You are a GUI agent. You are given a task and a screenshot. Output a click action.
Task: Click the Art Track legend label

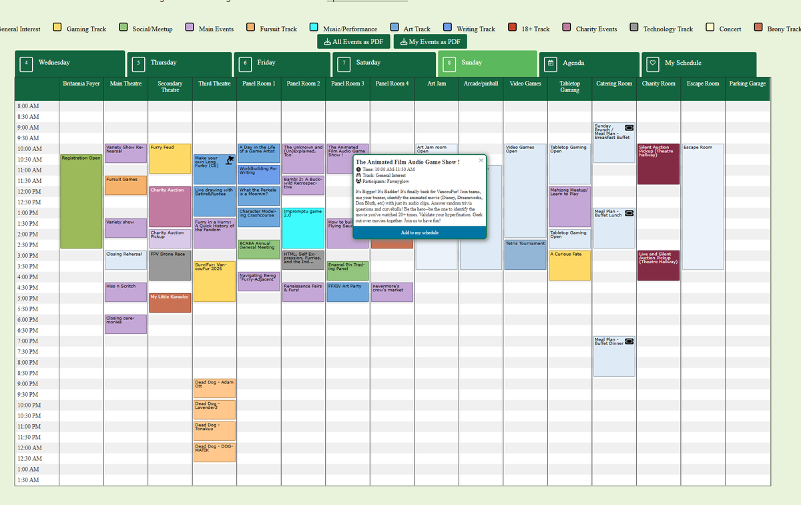click(x=417, y=29)
